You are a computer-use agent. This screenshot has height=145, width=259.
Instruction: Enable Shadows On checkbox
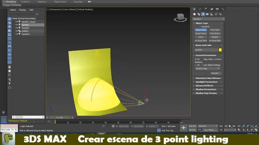[x=196, y=65]
